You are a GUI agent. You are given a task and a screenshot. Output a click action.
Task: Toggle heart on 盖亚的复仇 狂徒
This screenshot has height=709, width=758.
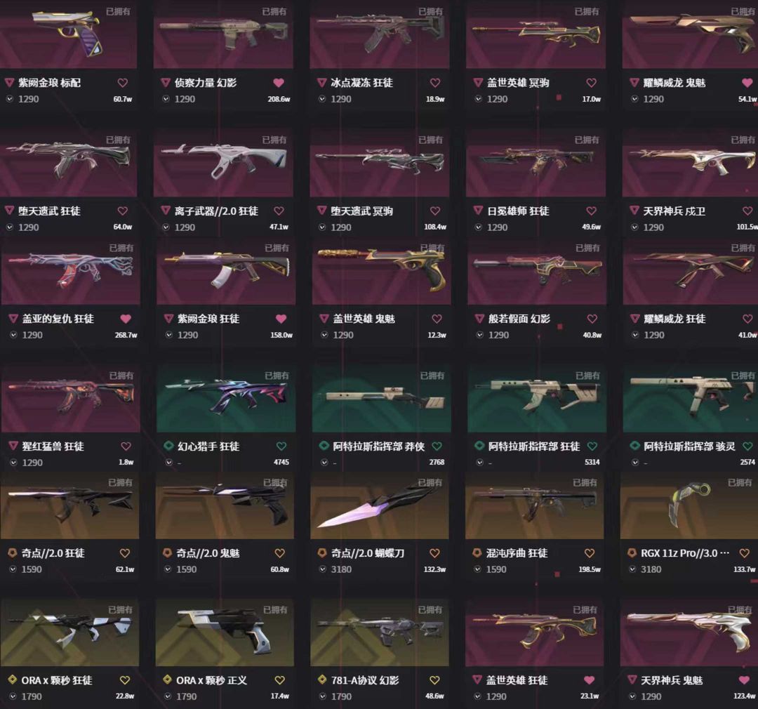[x=126, y=319]
